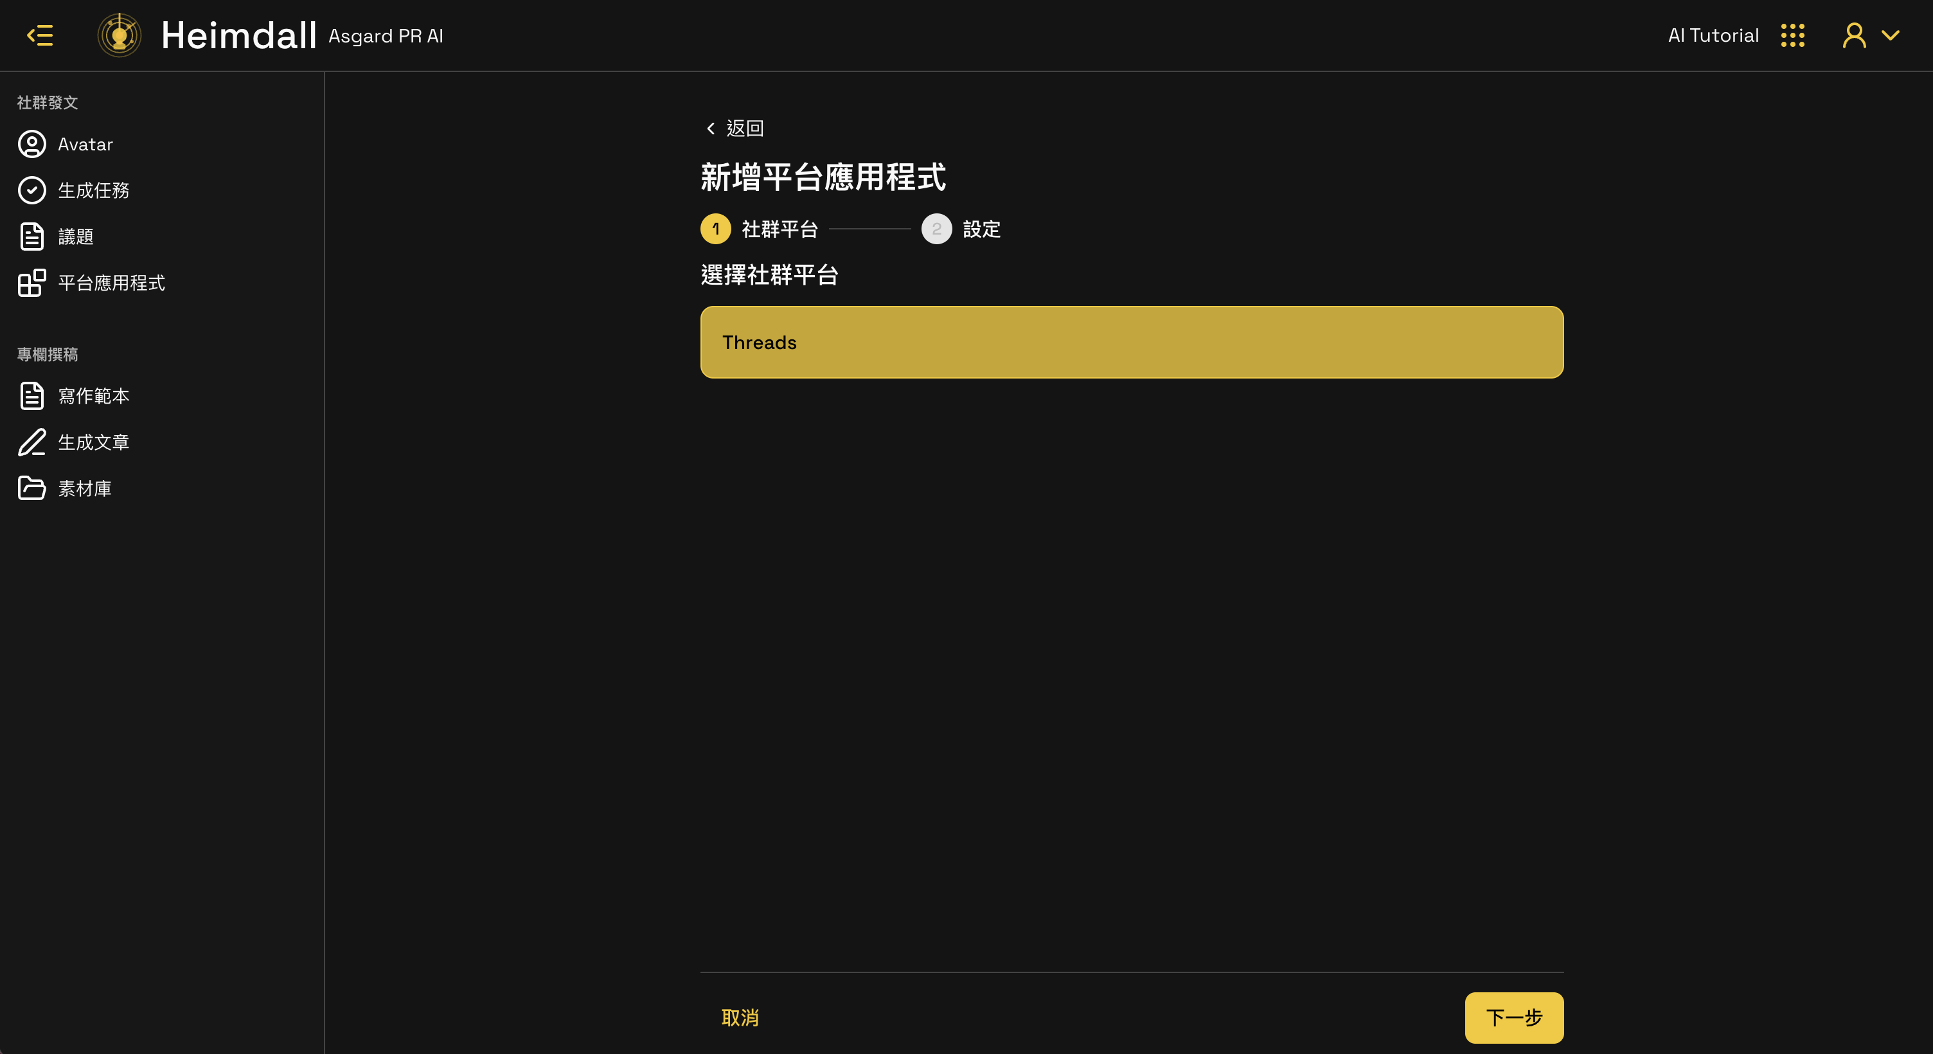Image resolution: width=1933 pixels, height=1054 pixels.
Task: Open the AI Tutorial link
Action: pos(1713,35)
